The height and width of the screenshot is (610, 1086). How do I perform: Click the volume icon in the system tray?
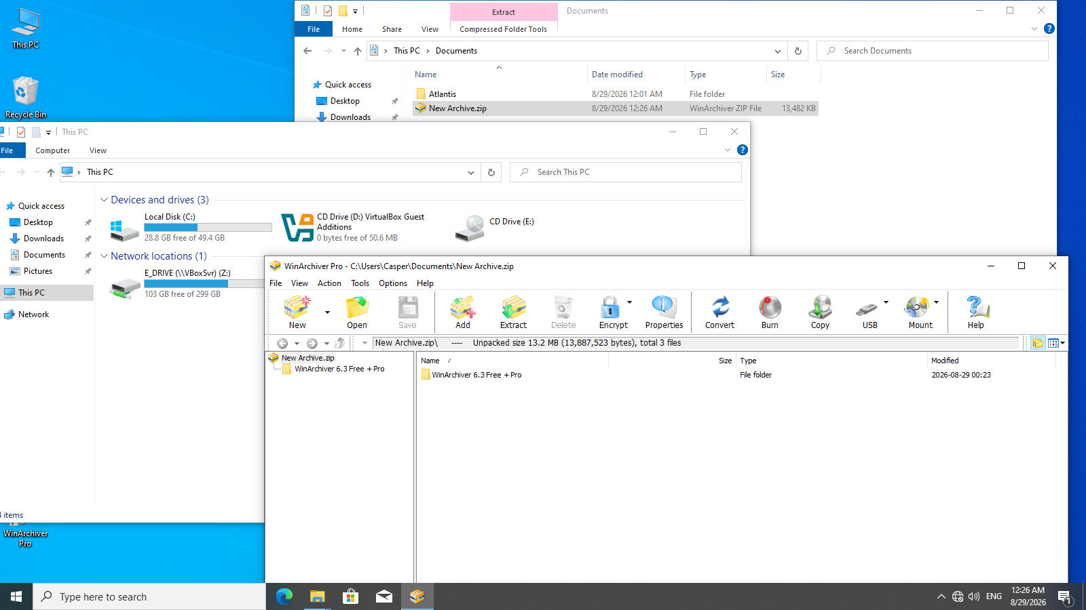[x=974, y=596]
